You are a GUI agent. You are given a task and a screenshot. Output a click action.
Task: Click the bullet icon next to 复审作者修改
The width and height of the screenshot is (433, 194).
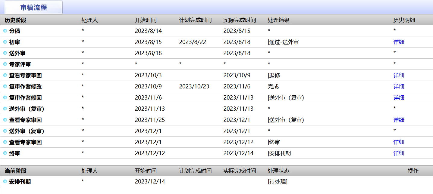[x=5, y=86]
